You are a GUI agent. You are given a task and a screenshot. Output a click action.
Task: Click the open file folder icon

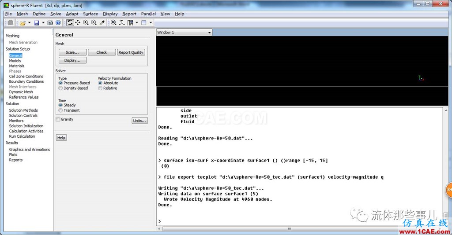(23, 23)
